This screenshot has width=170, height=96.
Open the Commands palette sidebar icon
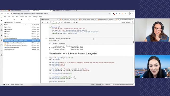tap(1, 35)
